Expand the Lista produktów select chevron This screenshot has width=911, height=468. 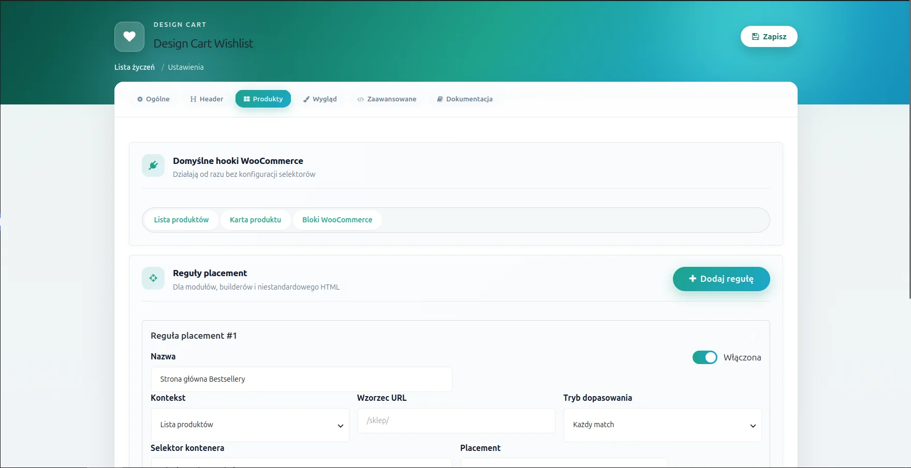click(341, 426)
